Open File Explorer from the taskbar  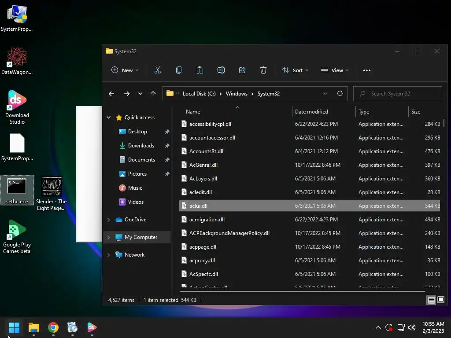[33, 327]
